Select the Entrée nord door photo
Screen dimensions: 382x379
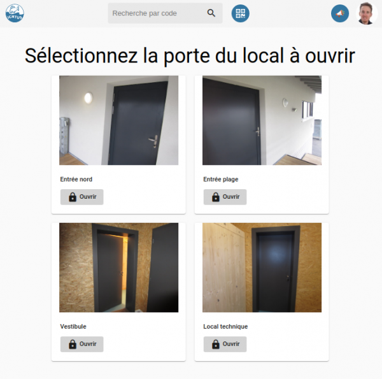pos(119,120)
